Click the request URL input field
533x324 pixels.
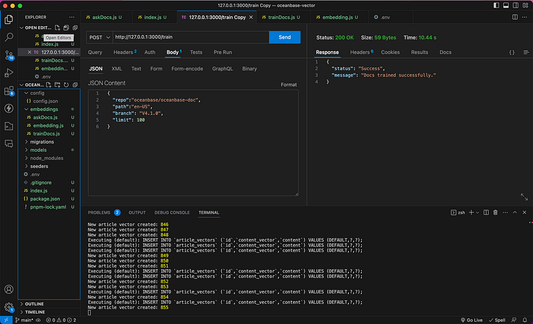pyautogui.click(x=191, y=37)
